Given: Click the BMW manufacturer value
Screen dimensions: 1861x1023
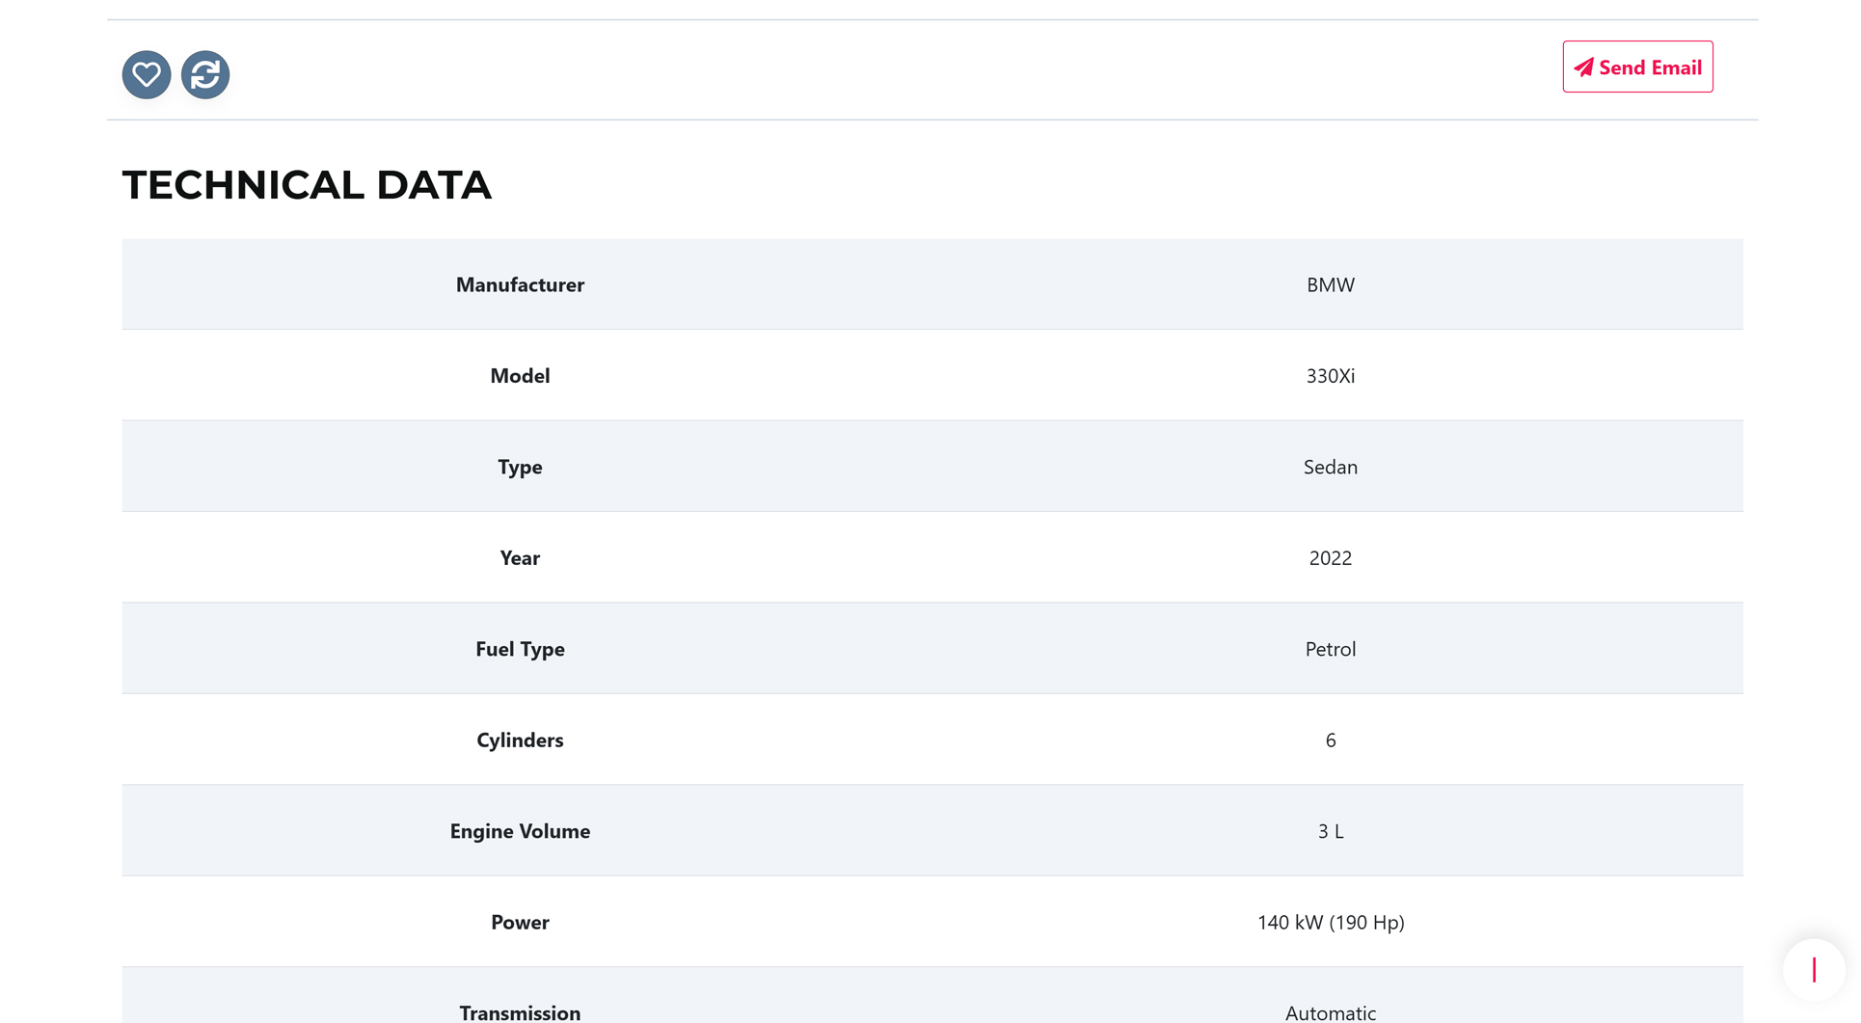Looking at the screenshot, I should (1330, 284).
